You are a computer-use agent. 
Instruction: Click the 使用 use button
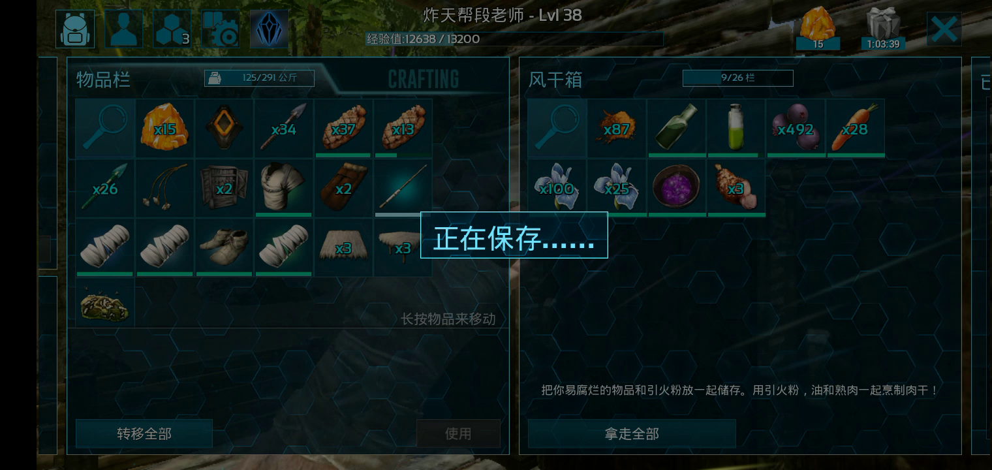(x=458, y=433)
